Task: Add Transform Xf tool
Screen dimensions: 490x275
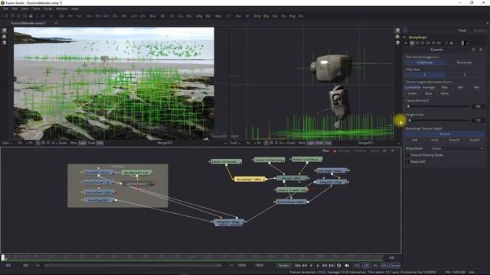Action: 247,16
